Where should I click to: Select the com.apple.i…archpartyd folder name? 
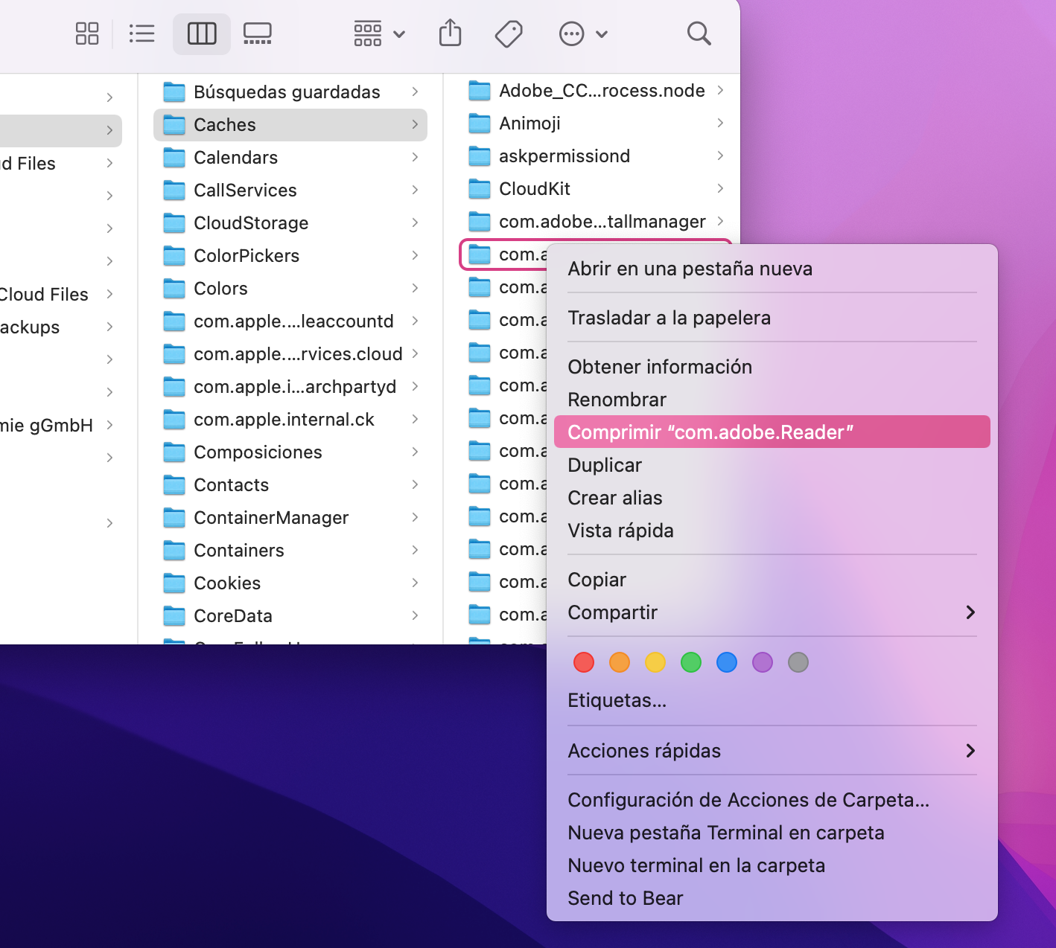click(295, 387)
